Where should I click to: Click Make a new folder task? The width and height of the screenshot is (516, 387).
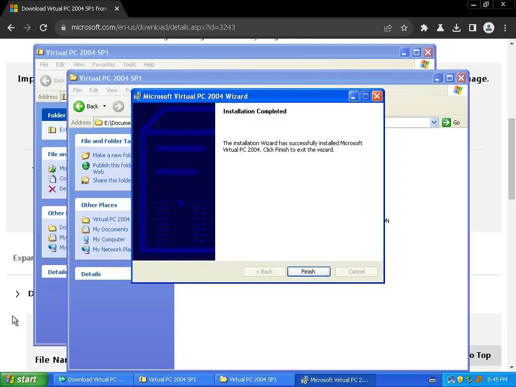pyautogui.click(x=112, y=155)
